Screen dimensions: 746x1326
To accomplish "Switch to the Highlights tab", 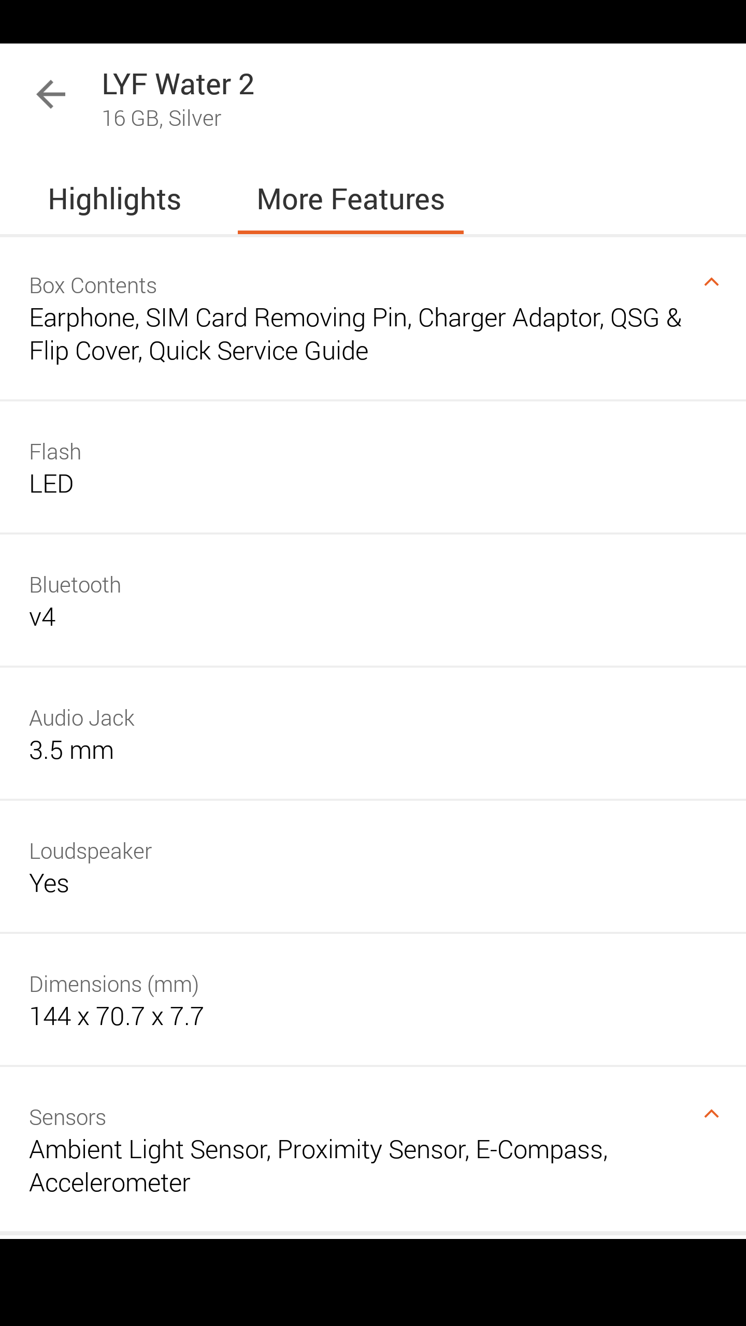I will coord(114,199).
